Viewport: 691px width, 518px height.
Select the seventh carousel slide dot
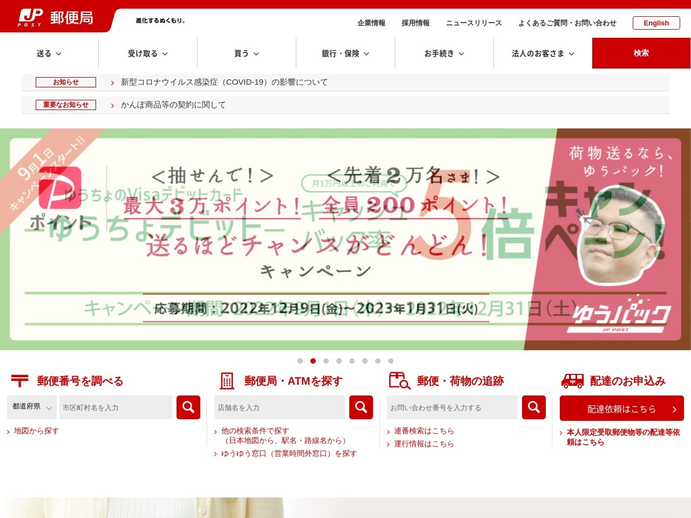click(x=378, y=361)
